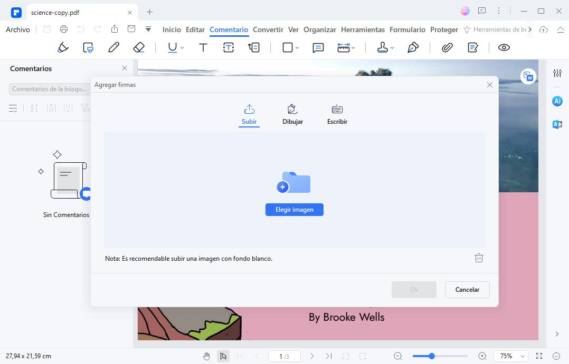Click the comments search field

tap(49, 89)
